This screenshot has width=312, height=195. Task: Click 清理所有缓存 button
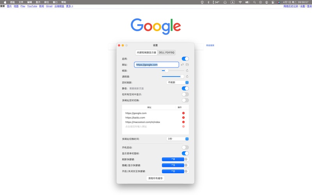[155, 178]
